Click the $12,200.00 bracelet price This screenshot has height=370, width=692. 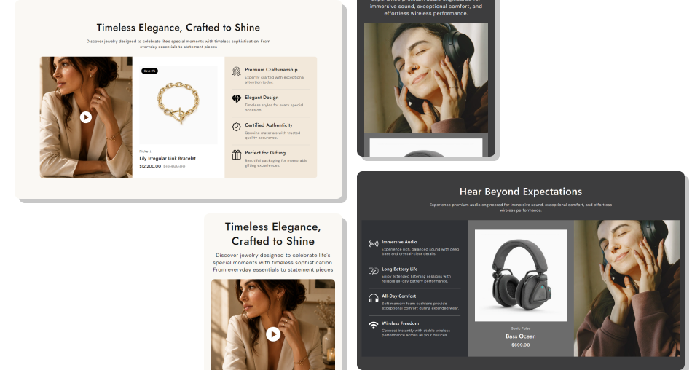point(150,166)
